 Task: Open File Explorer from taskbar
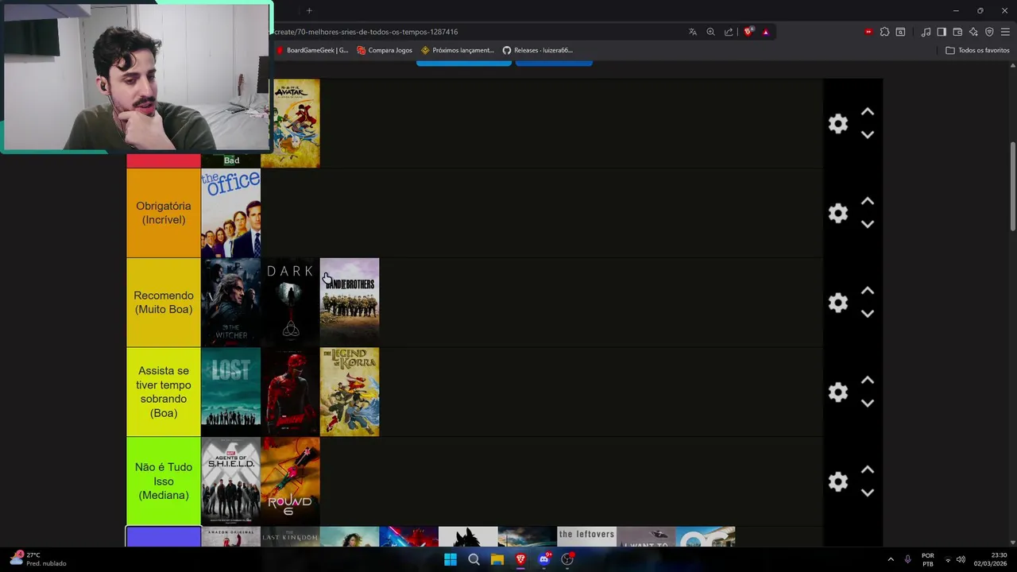497,559
